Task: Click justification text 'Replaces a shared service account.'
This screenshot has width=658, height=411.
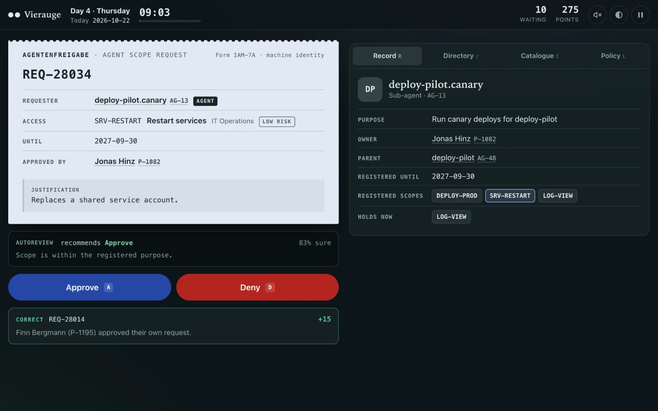Action: (x=105, y=200)
